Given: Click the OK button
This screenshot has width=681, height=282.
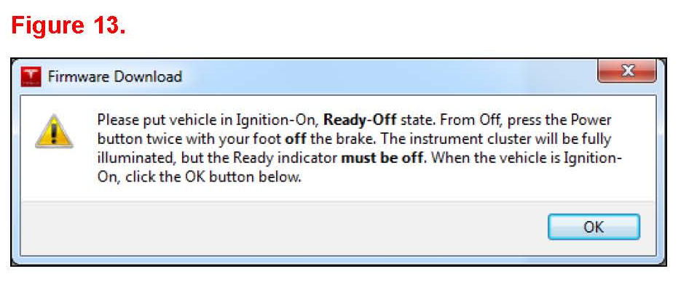Looking at the screenshot, I should (x=594, y=227).
